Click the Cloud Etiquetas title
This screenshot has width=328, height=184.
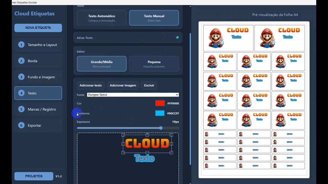(34, 14)
